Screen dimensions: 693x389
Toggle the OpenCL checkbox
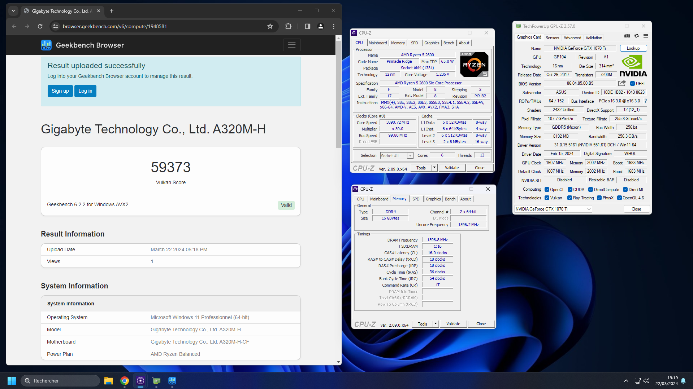[x=547, y=190]
